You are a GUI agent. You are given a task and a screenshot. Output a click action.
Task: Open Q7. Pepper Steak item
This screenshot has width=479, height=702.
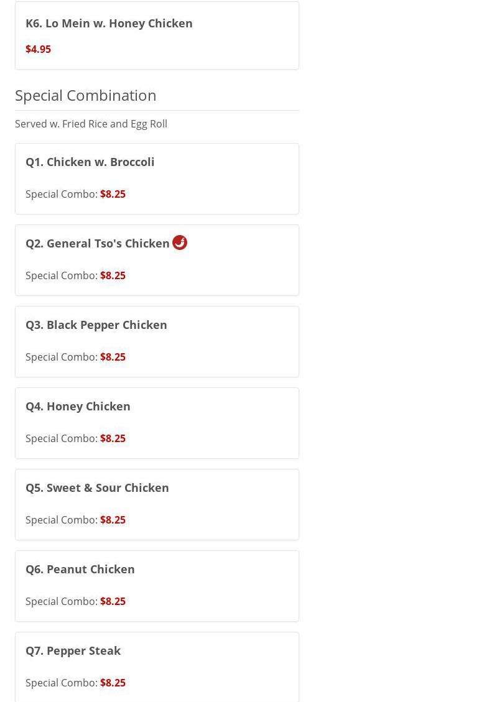73,651
